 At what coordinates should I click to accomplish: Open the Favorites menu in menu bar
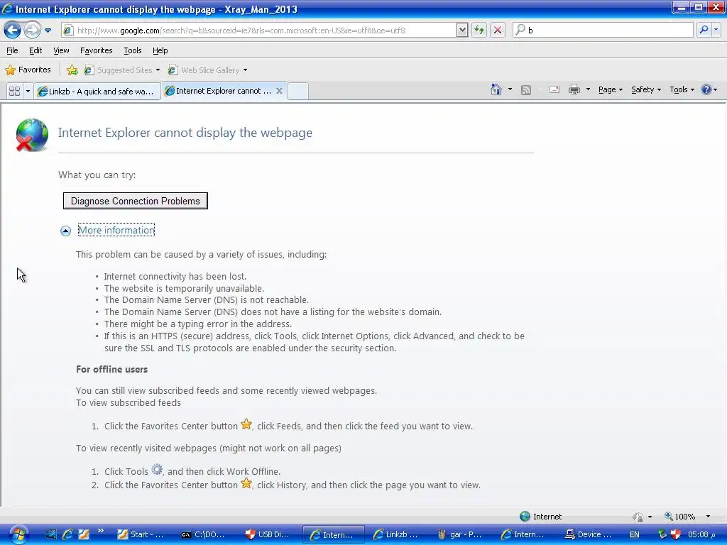point(96,50)
